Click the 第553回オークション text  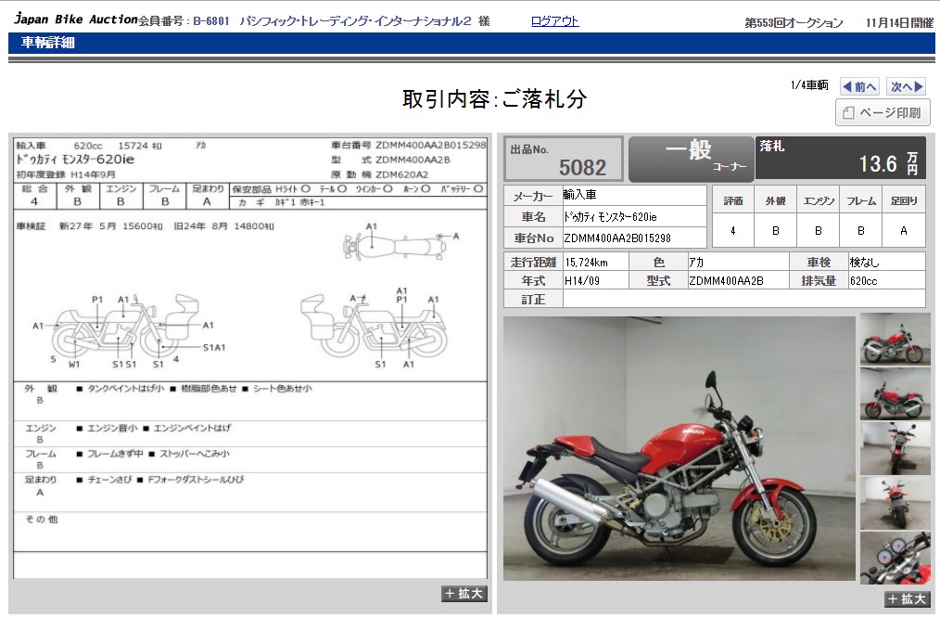coord(794,23)
